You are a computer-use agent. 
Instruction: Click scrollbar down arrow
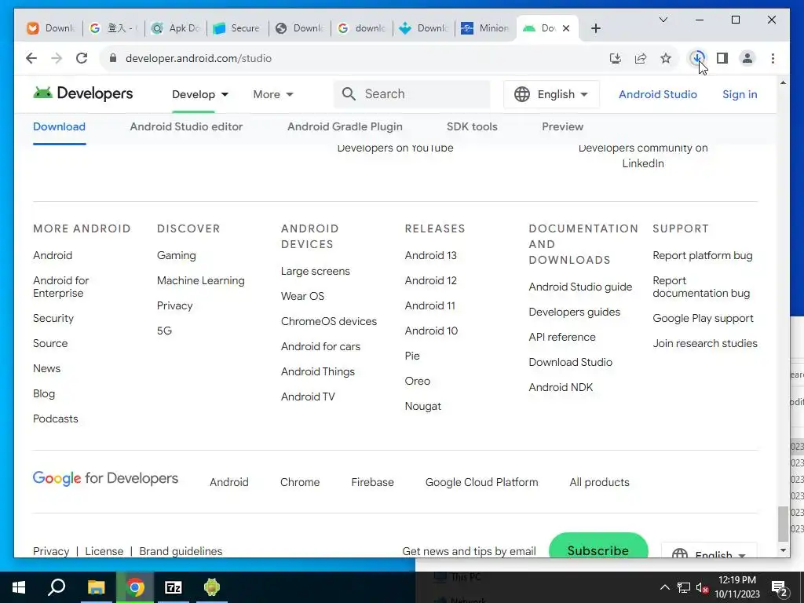(x=783, y=550)
